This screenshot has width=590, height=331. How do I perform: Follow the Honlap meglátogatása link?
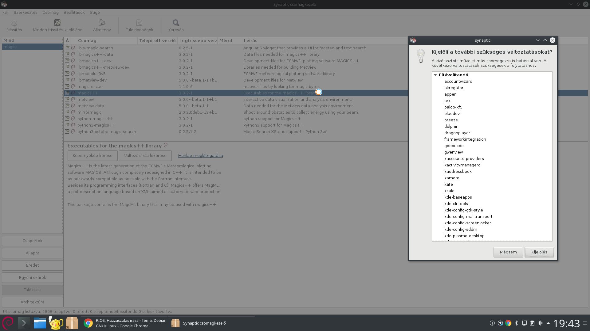200,155
